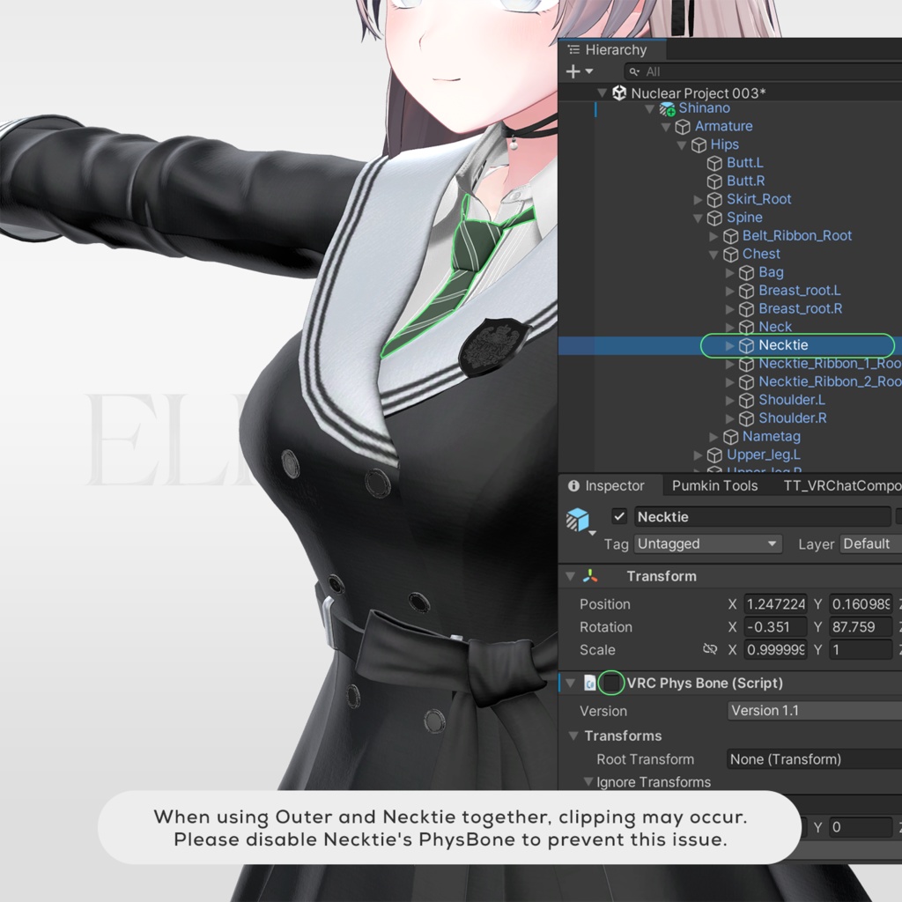Open the Layer dropdown set to Default

870,543
